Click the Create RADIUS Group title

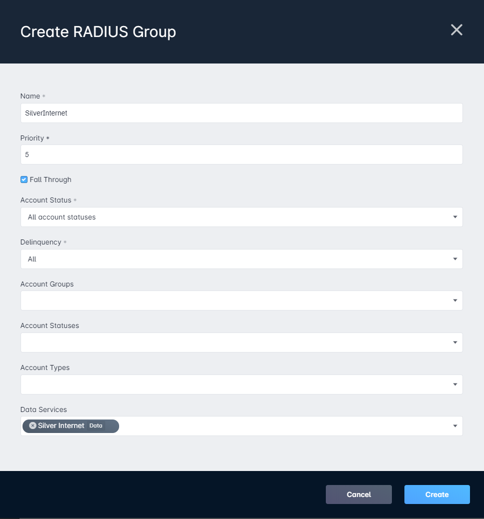tap(98, 32)
